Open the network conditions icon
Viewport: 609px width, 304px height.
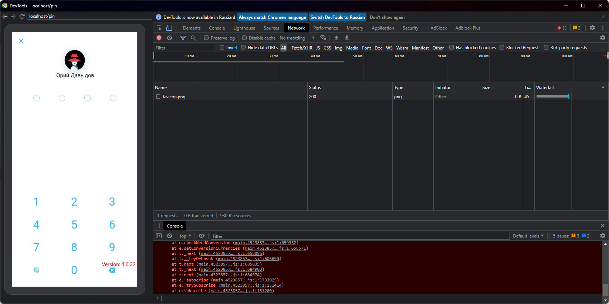[x=323, y=38]
